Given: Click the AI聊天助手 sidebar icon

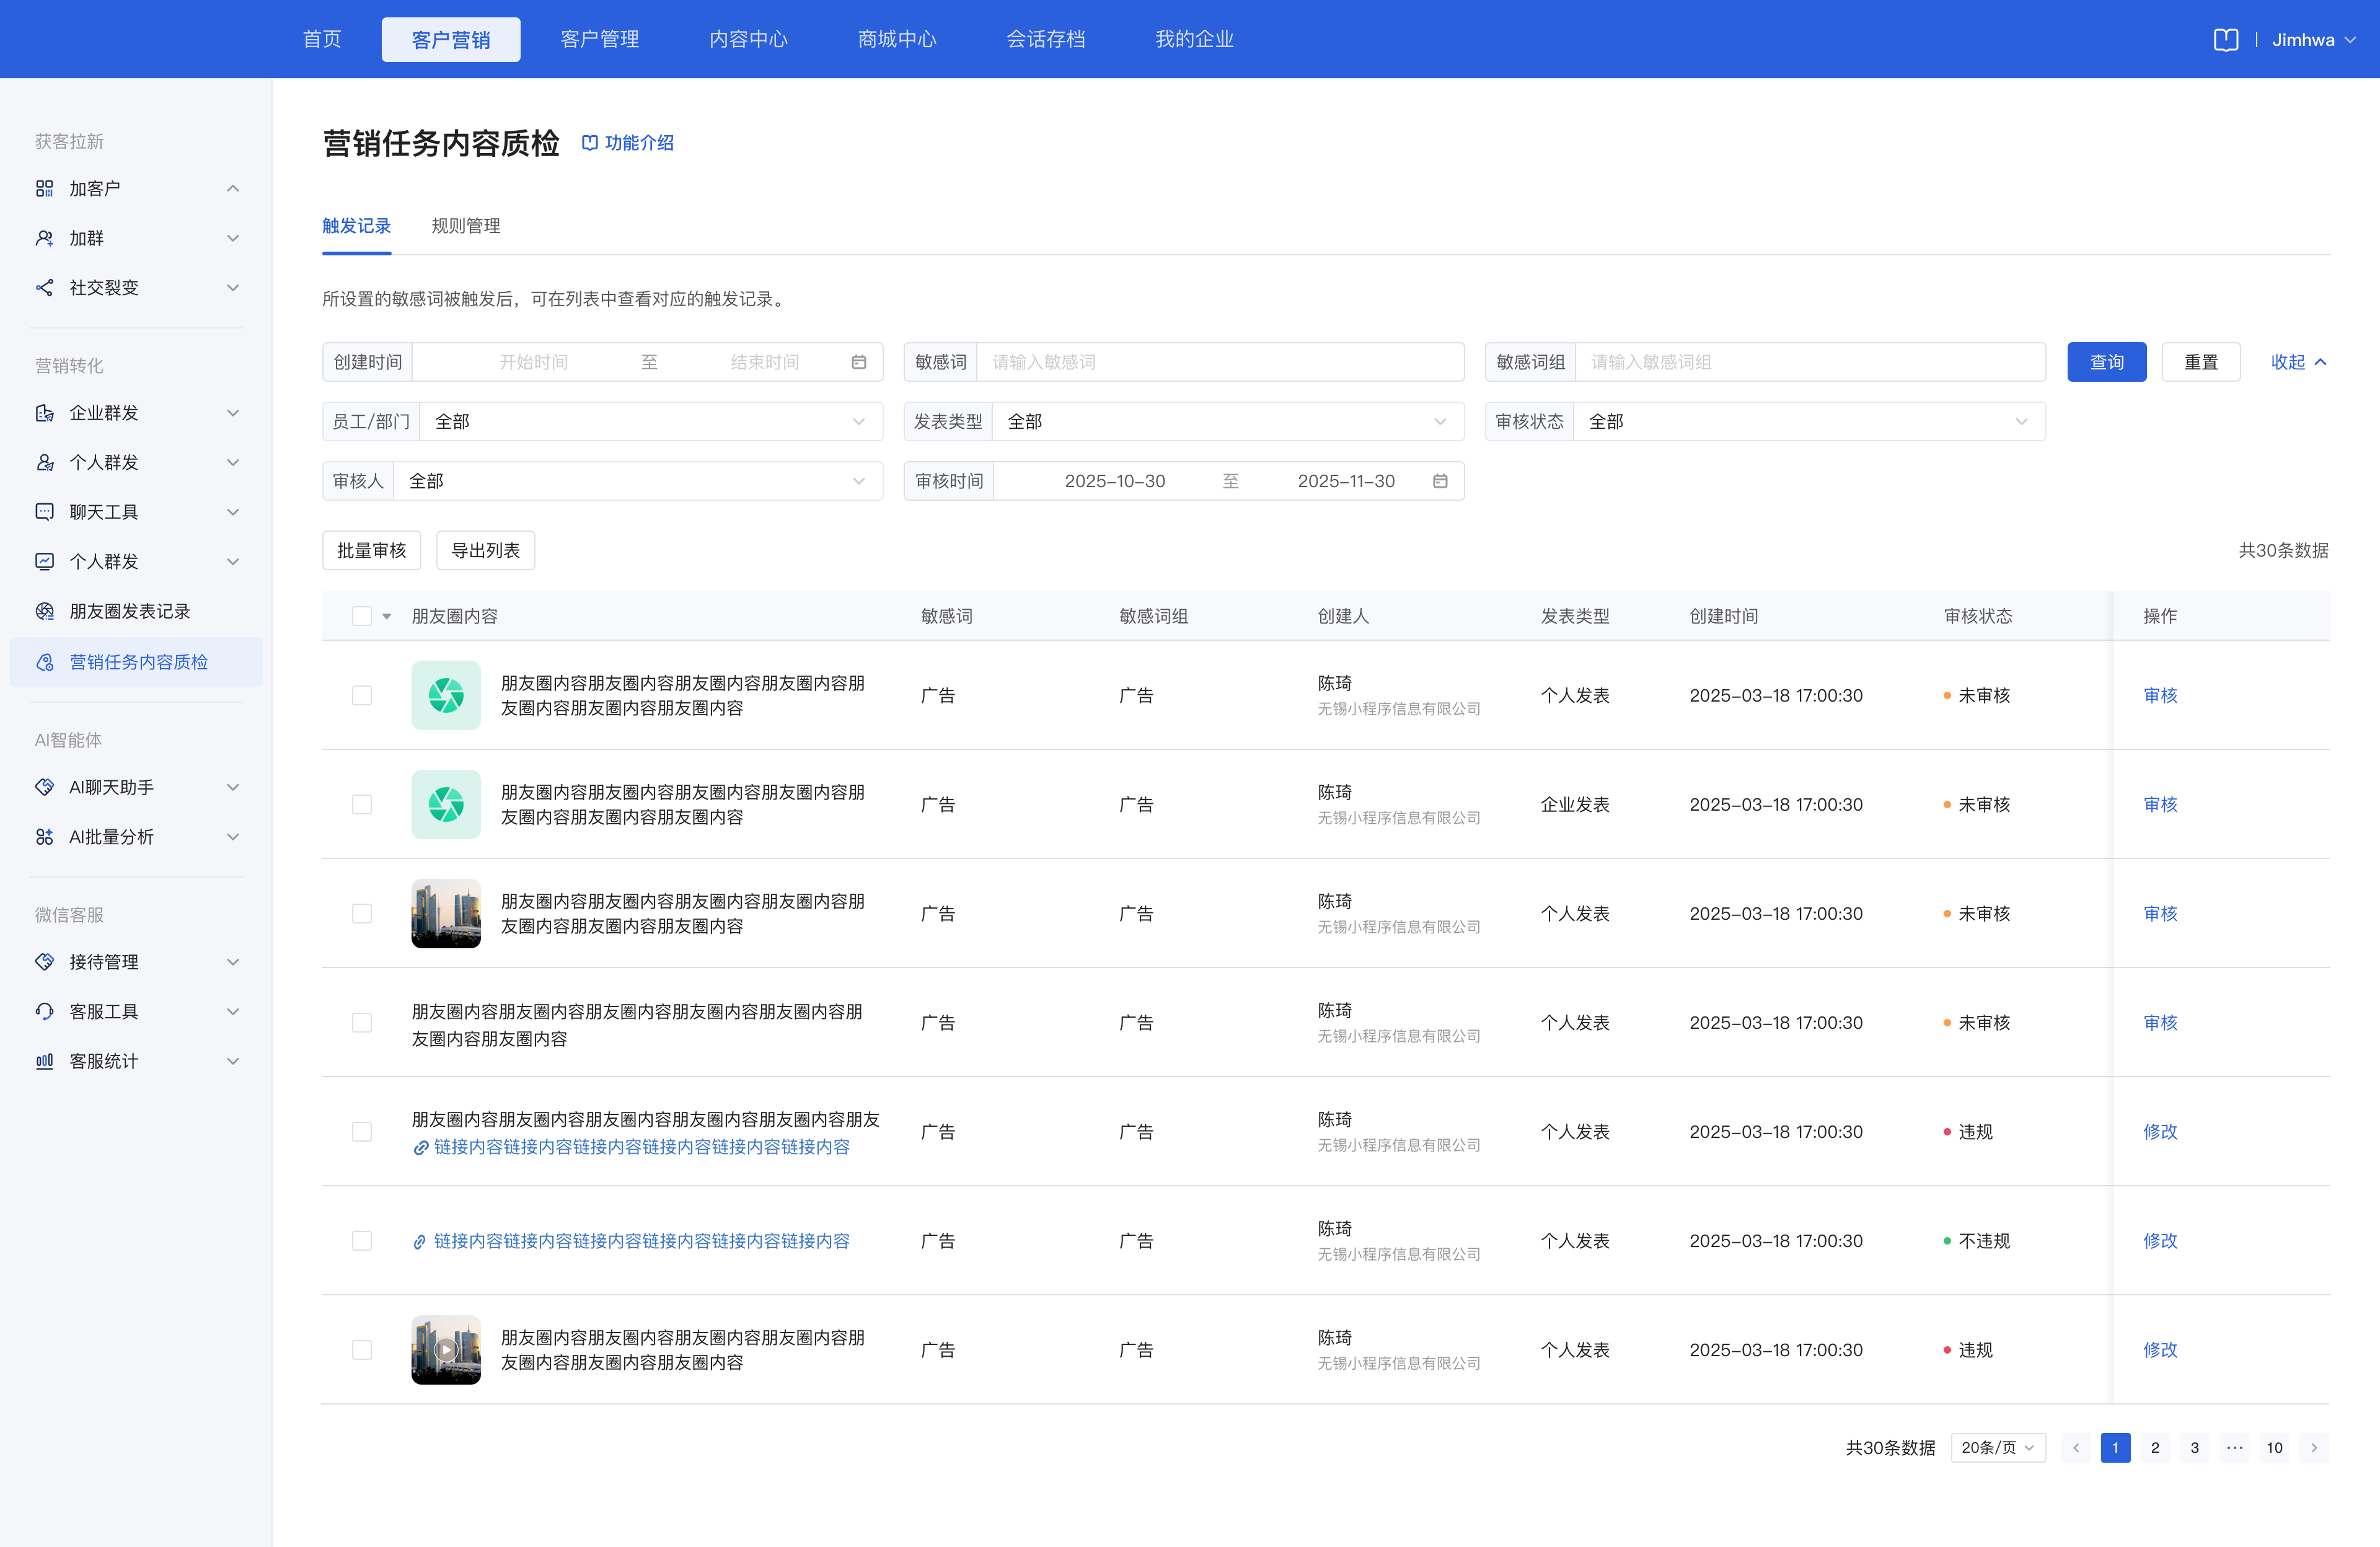Looking at the screenshot, I should tap(44, 787).
